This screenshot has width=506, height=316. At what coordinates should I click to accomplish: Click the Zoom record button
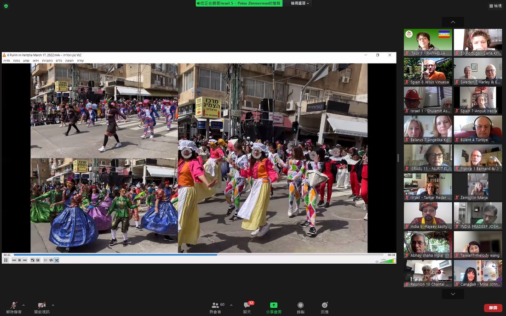click(x=300, y=308)
